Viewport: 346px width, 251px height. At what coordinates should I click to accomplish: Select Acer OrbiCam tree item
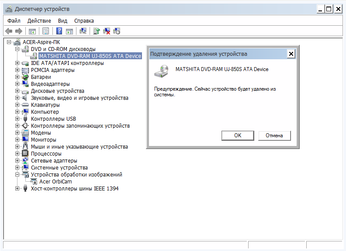(x=55, y=182)
